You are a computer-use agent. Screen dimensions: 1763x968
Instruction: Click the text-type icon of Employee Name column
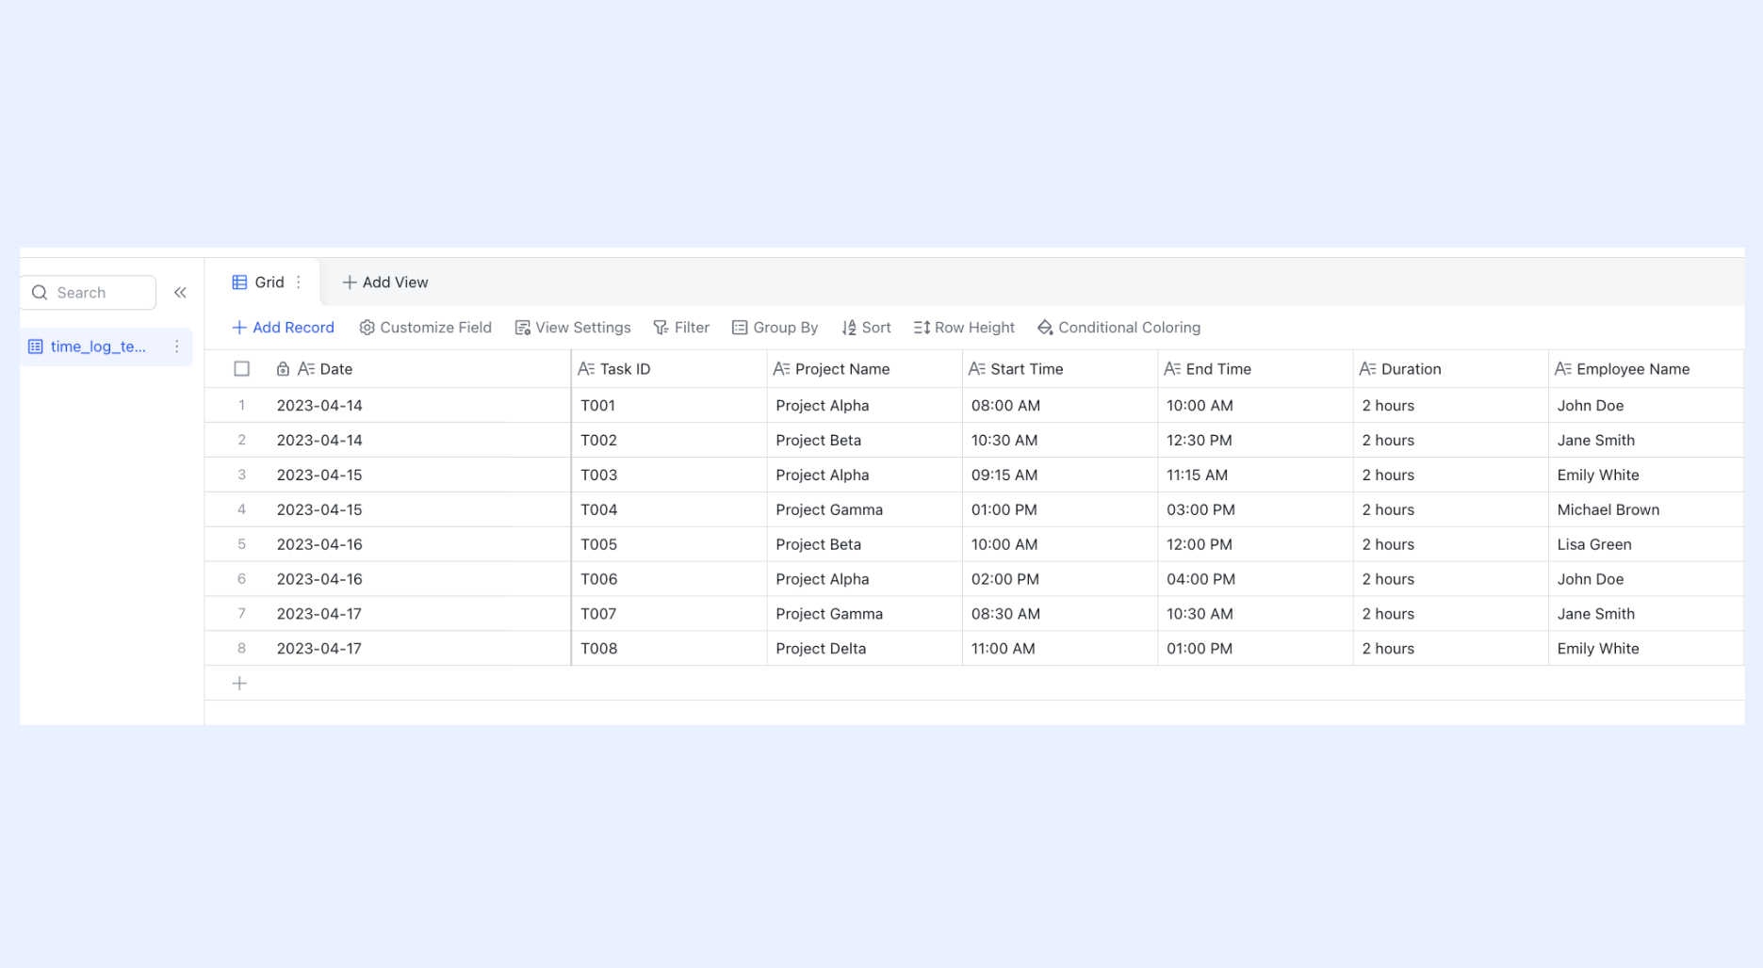(1563, 369)
